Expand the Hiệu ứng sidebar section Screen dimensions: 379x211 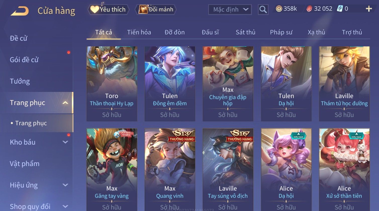(x=65, y=185)
